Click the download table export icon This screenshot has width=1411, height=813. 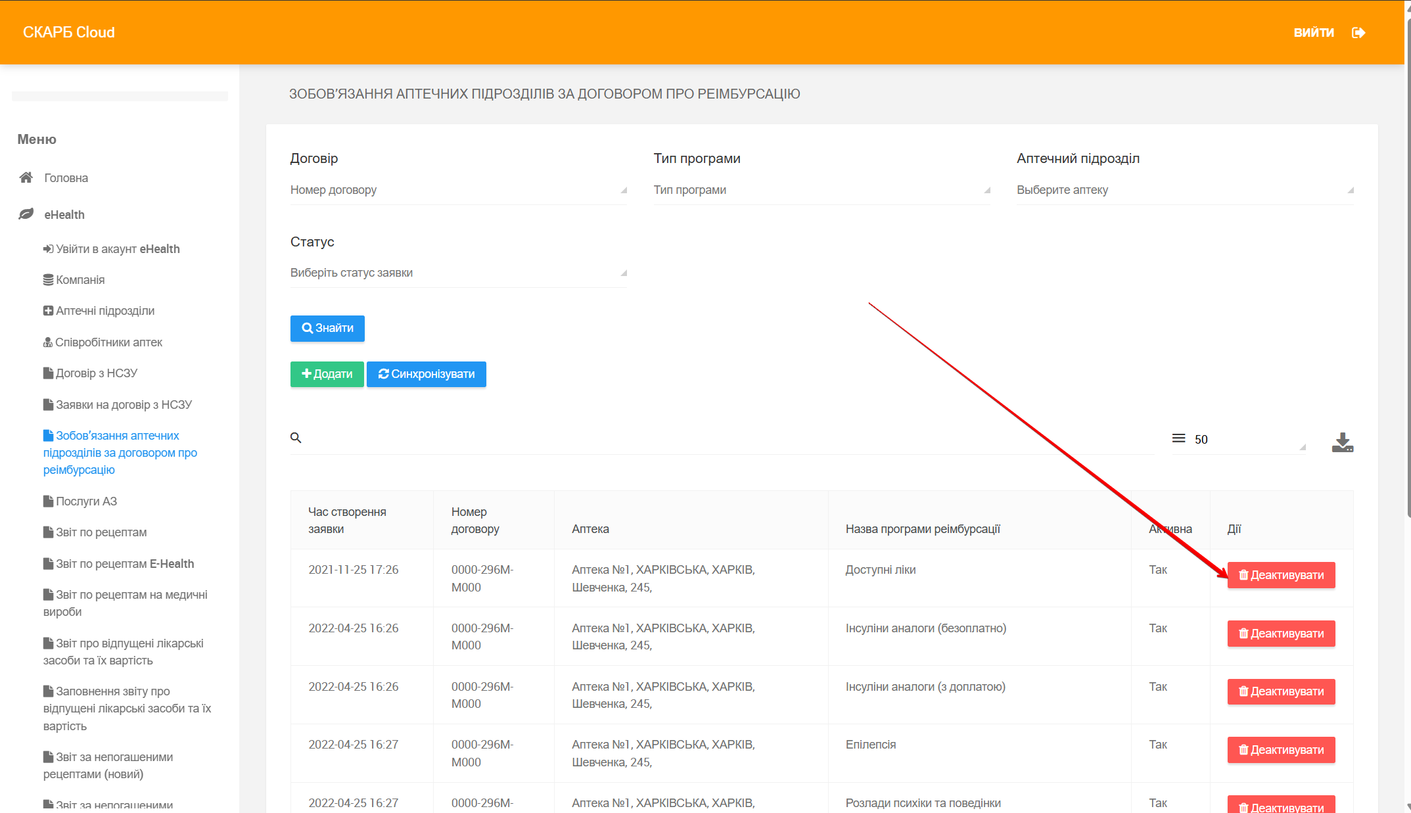[1342, 442]
